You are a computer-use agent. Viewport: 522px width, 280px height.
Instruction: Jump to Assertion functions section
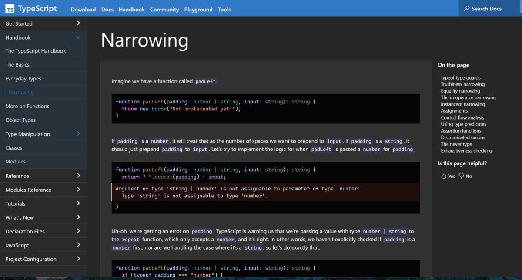point(461,131)
